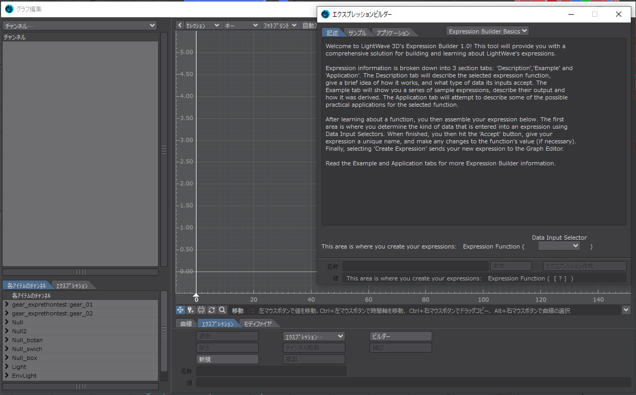636x395 pixels.
Task: Click the 名称 field in Graph Editor panel
Action: (x=271, y=371)
